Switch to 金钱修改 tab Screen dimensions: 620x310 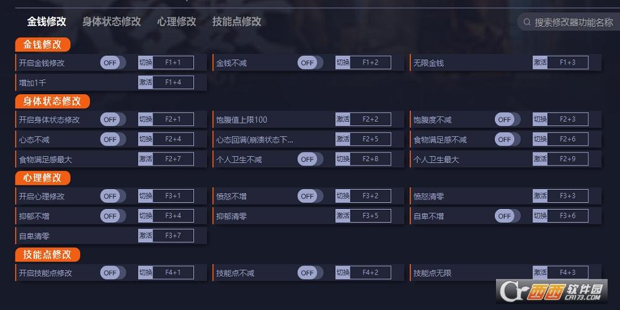click(46, 22)
